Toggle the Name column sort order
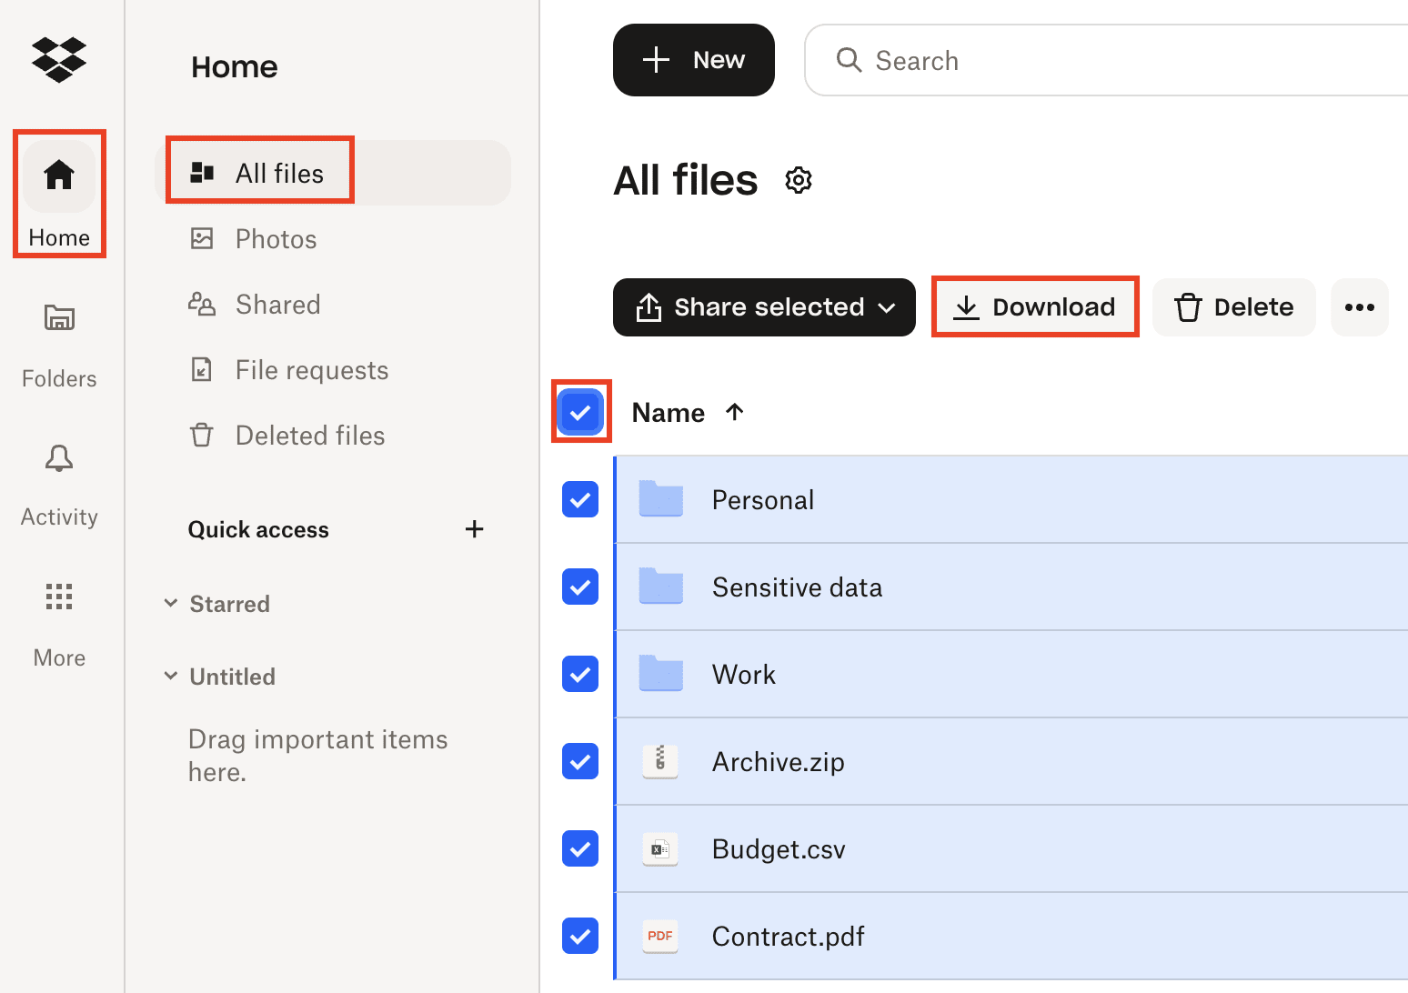The width and height of the screenshot is (1408, 993). [x=734, y=412]
